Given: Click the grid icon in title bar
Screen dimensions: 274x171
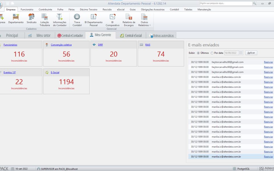Looking at the screenshot, I should (x=8, y=3).
